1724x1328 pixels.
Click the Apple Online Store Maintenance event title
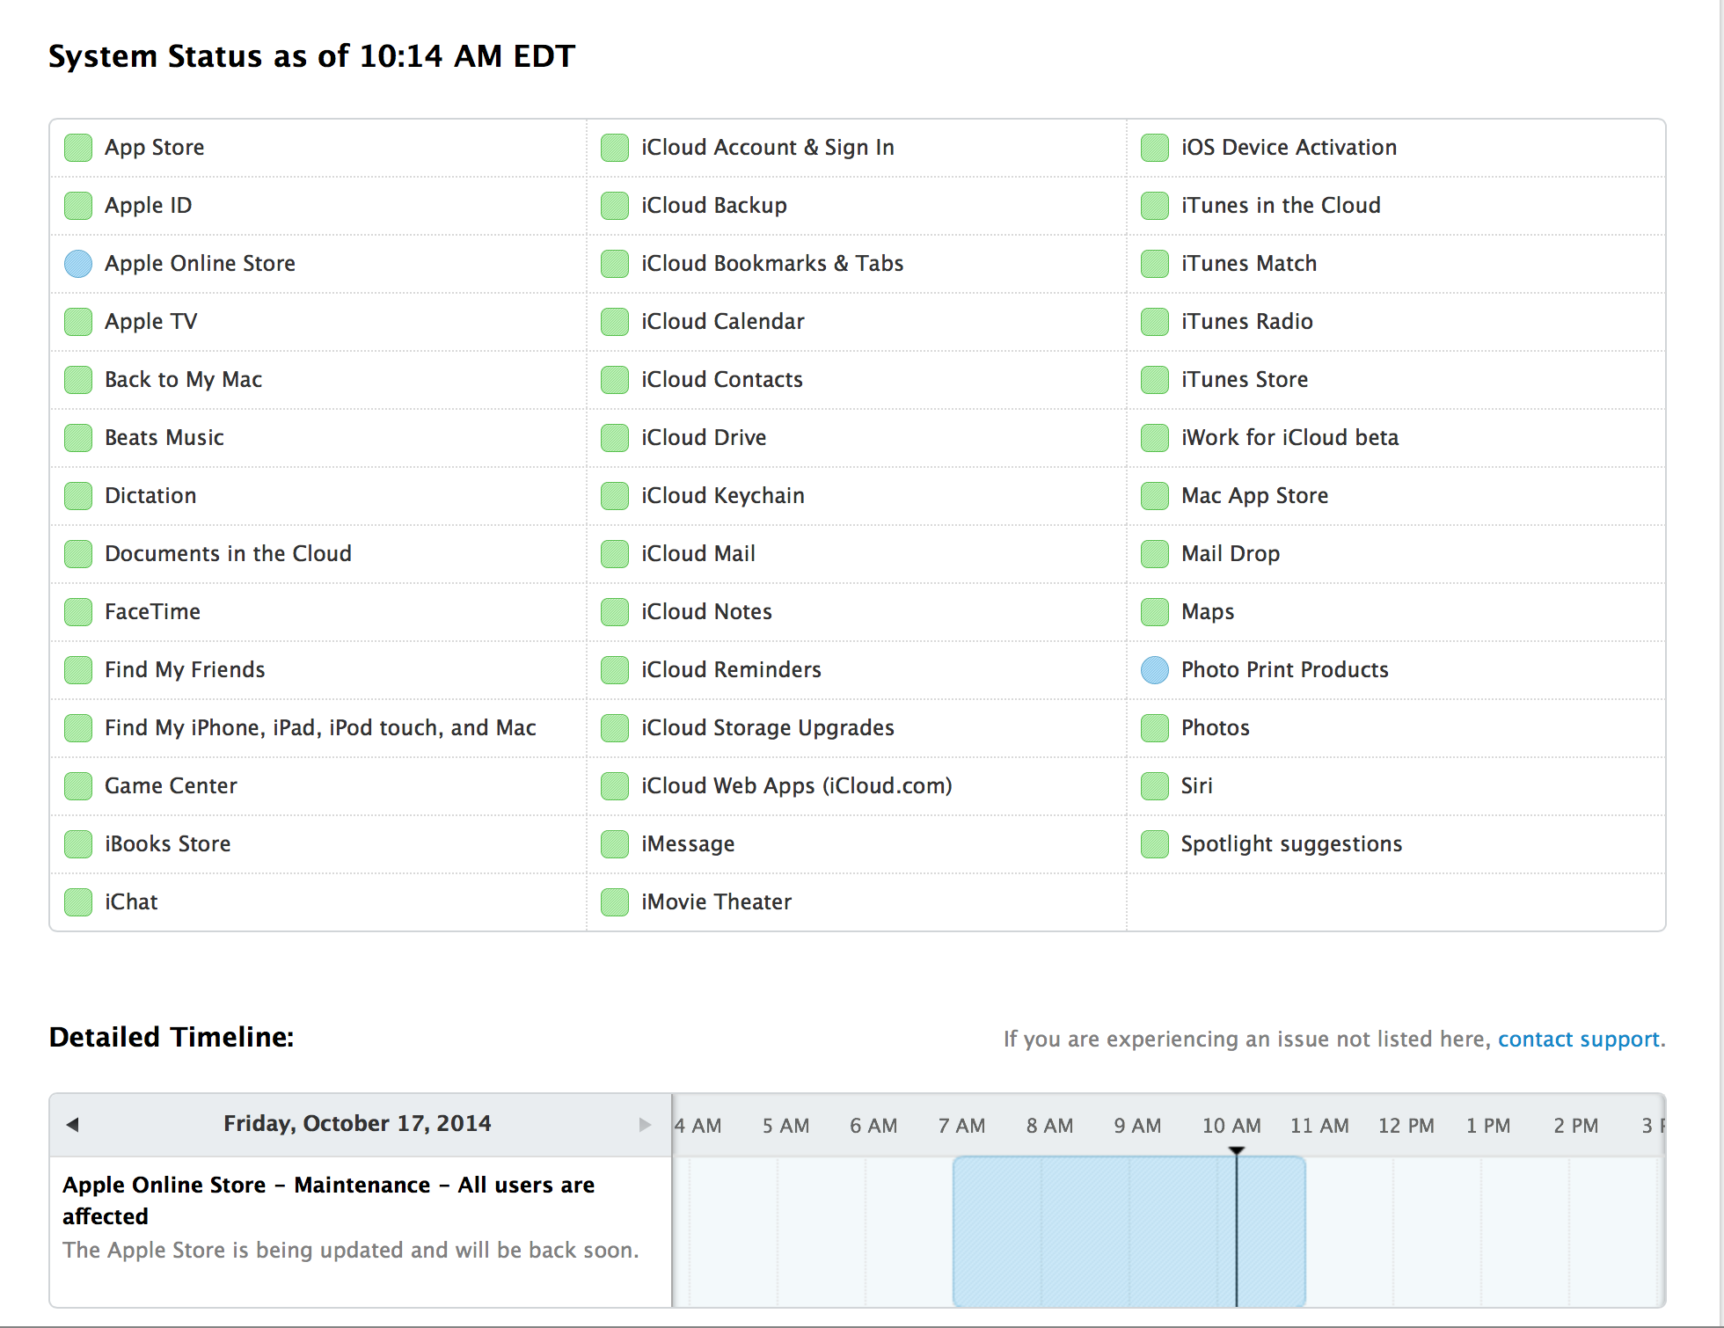(328, 1200)
